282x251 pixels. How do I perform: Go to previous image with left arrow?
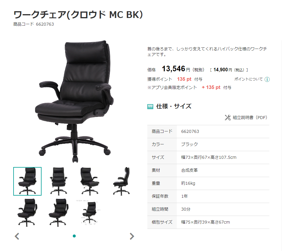tap(17, 236)
